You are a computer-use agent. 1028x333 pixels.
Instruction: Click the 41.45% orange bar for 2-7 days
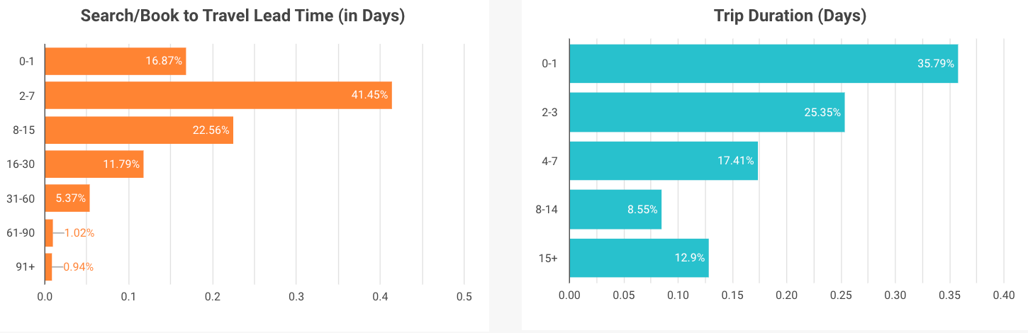pos(218,95)
